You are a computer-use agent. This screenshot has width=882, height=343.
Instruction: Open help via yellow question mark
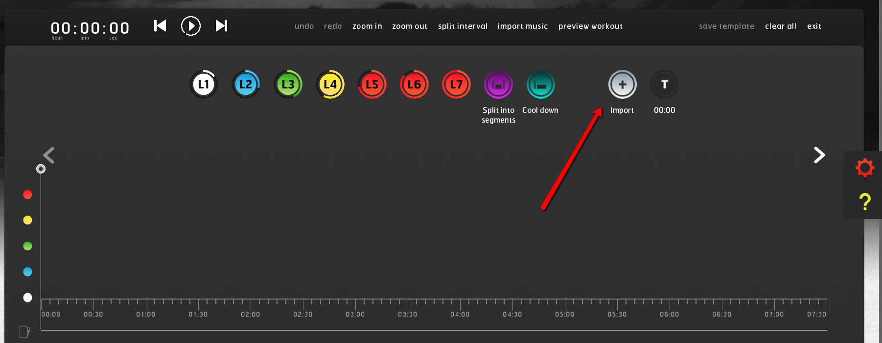click(x=865, y=202)
